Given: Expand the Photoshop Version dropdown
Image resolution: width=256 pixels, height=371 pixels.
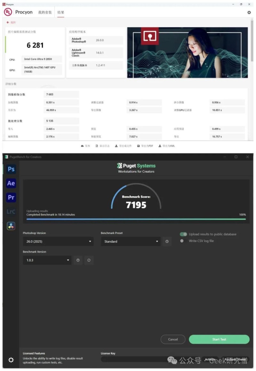Looking at the screenshot, I should (x=58, y=241).
